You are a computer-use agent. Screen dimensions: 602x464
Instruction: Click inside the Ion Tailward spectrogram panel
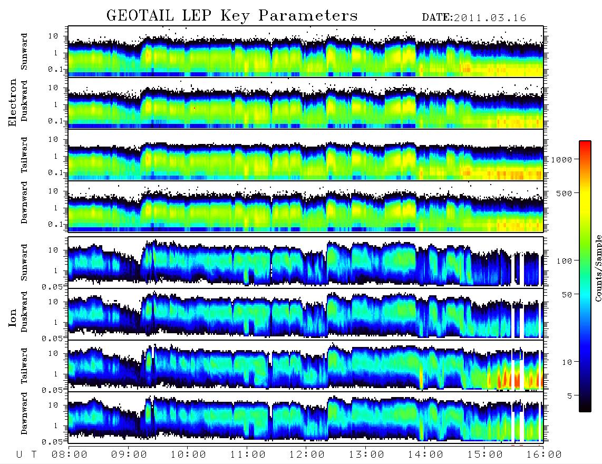point(306,365)
